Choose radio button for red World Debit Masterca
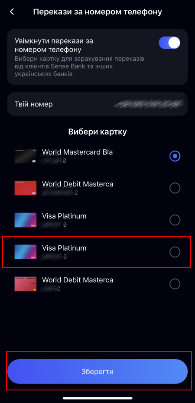 (175, 188)
